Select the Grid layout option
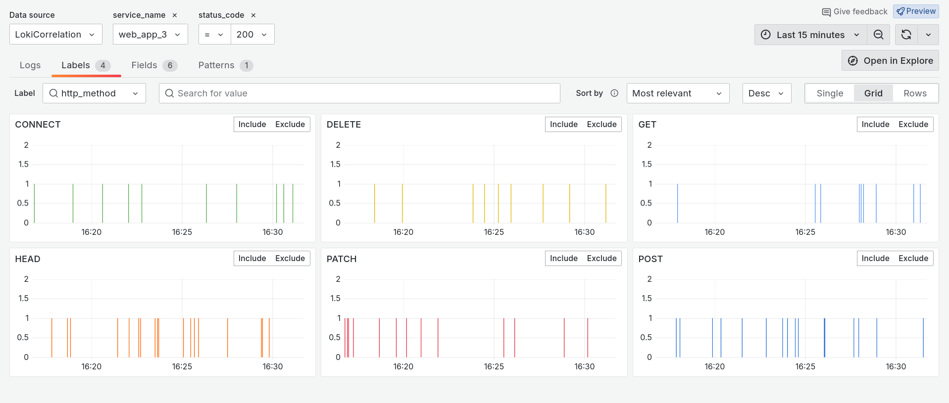Viewport: 949px width, 403px height. pyautogui.click(x=874, y=93)
